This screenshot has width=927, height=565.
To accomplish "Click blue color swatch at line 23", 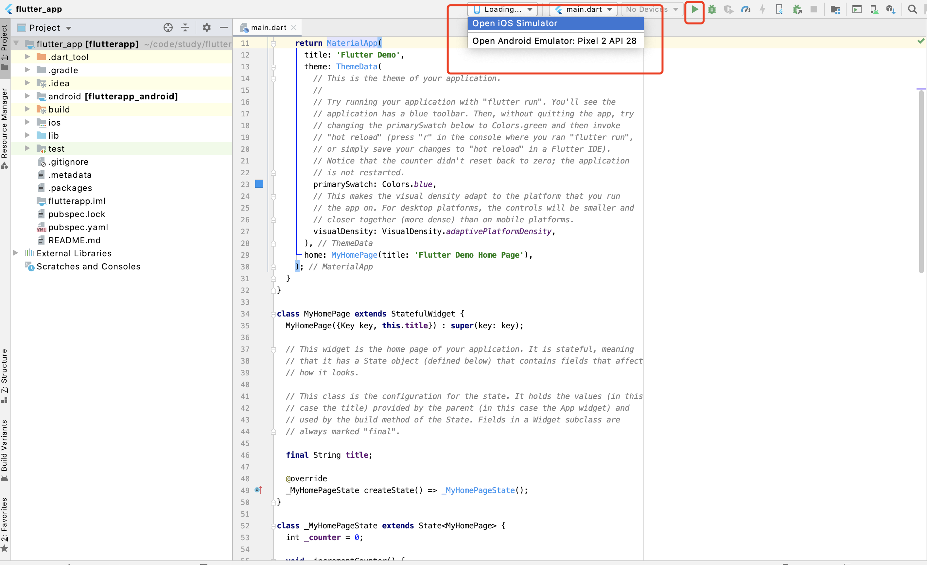I will (259, 184).
